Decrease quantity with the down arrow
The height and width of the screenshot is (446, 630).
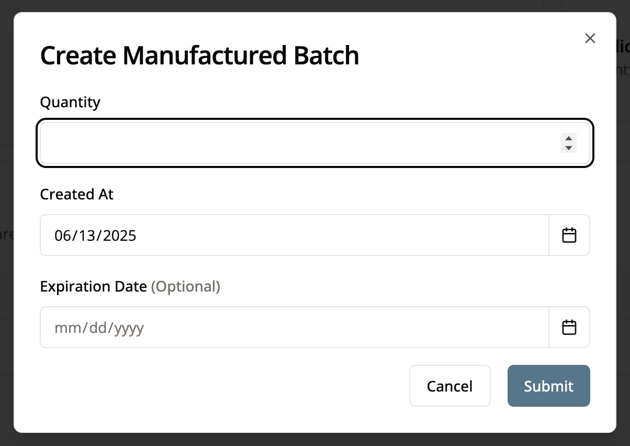(569, 148)
